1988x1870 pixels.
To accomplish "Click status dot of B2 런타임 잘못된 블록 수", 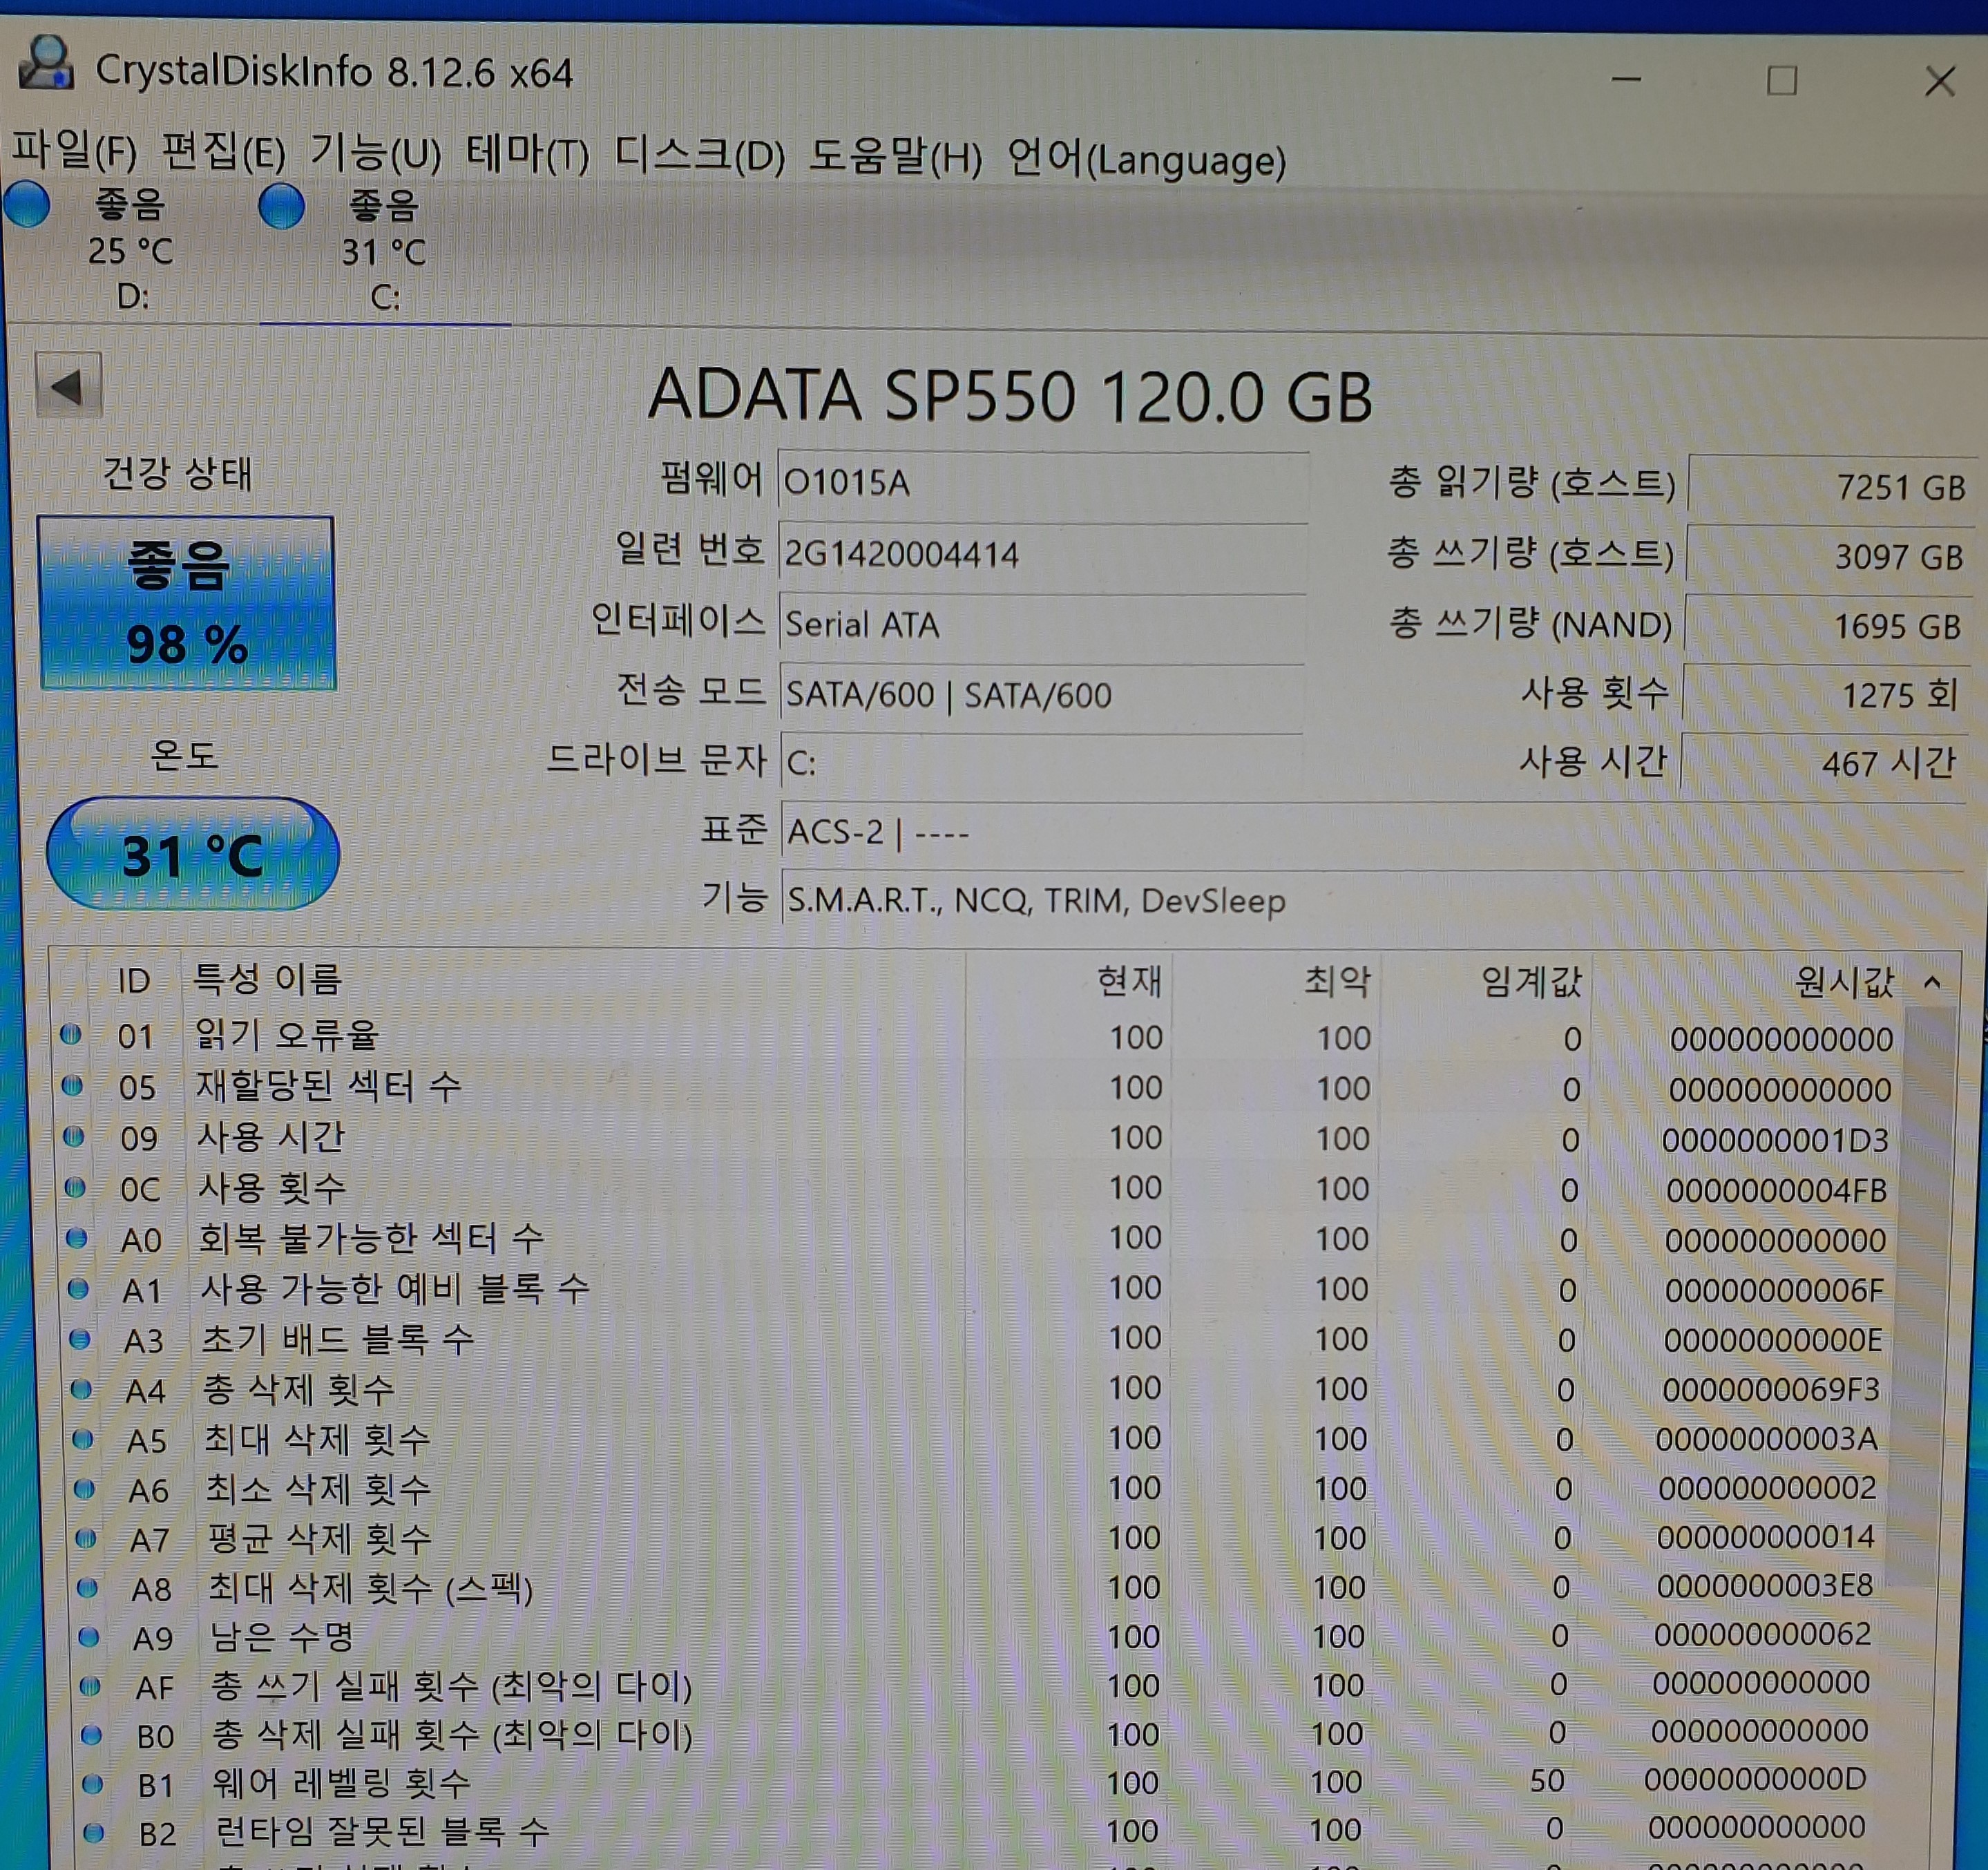I will (95, 1832).
